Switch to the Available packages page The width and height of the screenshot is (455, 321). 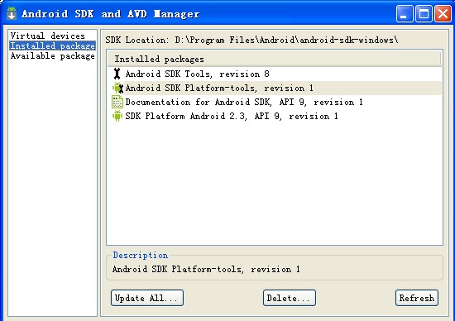click(52, 55)
